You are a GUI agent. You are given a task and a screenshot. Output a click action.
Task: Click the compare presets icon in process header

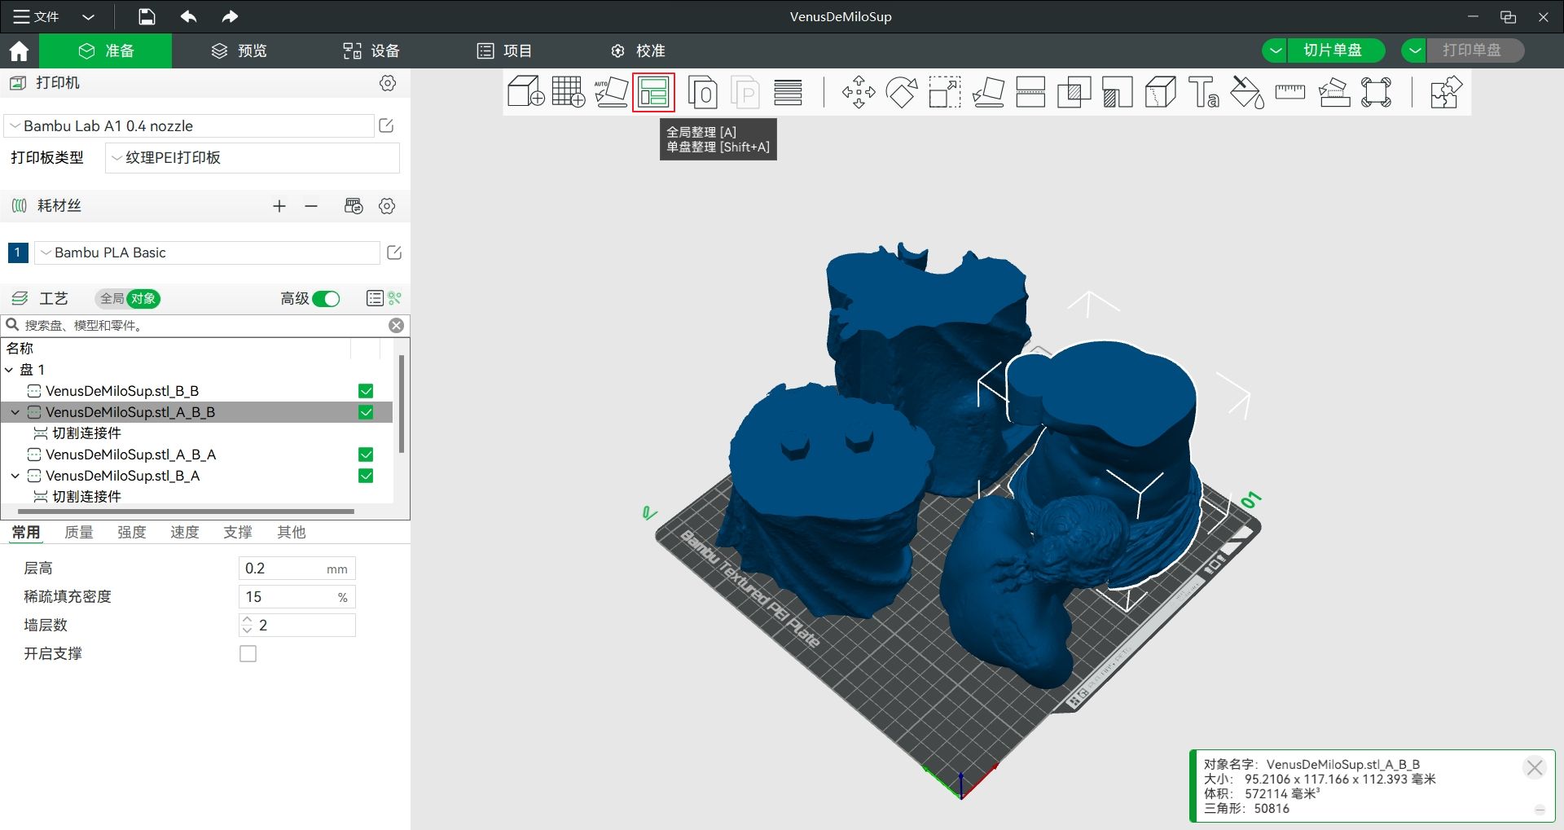tap(395, 298)
